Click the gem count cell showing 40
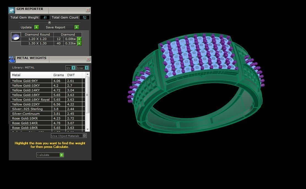This screenshot has height=189, width=306. [59, 43]
